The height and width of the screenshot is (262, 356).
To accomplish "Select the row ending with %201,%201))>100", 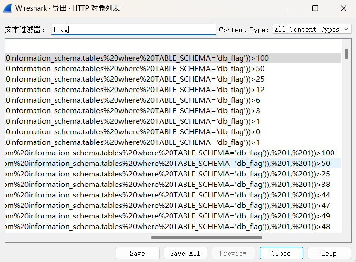I will coord(173,153).
